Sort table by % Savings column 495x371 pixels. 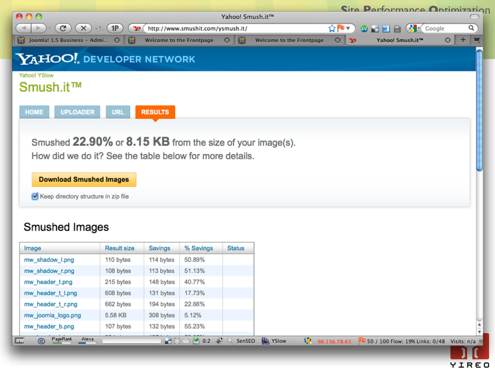pyautogui.click(x=199, y=248)
